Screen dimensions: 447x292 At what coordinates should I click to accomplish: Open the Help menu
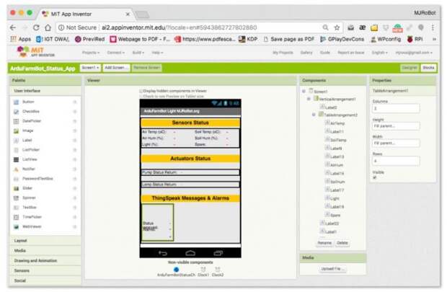pos(157,53)
